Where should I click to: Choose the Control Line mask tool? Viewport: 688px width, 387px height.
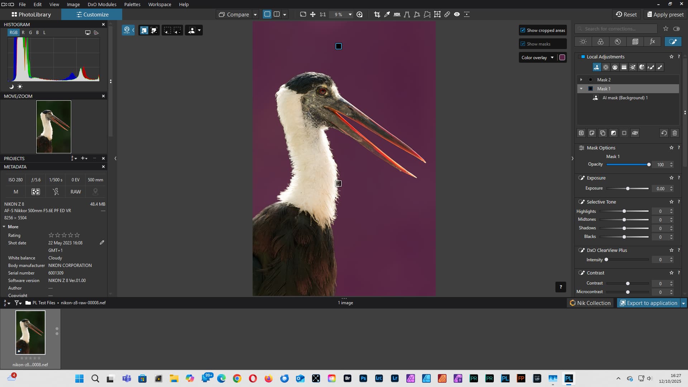[x=615, y=67]
